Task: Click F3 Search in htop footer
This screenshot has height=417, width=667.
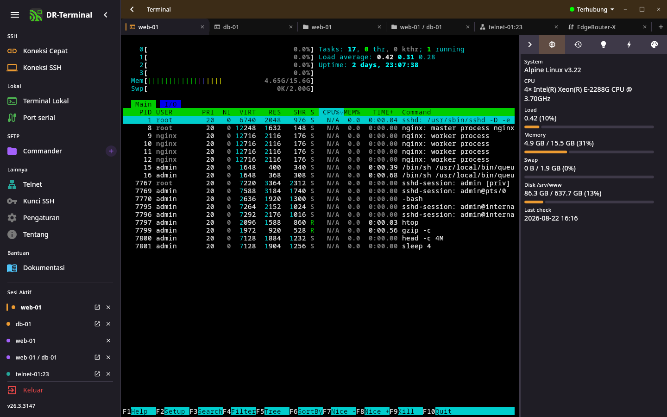Action: point(206,411)
